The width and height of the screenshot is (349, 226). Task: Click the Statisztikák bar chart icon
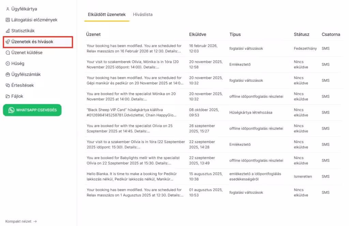click(x=8, y=31)
